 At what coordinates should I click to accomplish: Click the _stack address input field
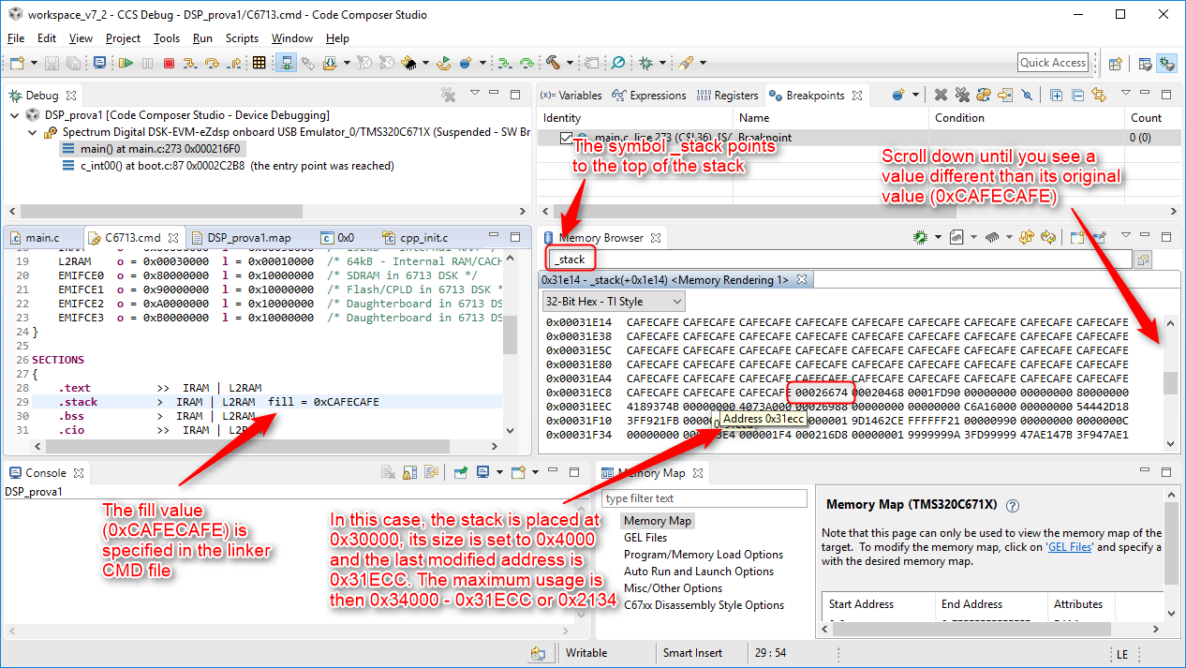click(838, 260)
